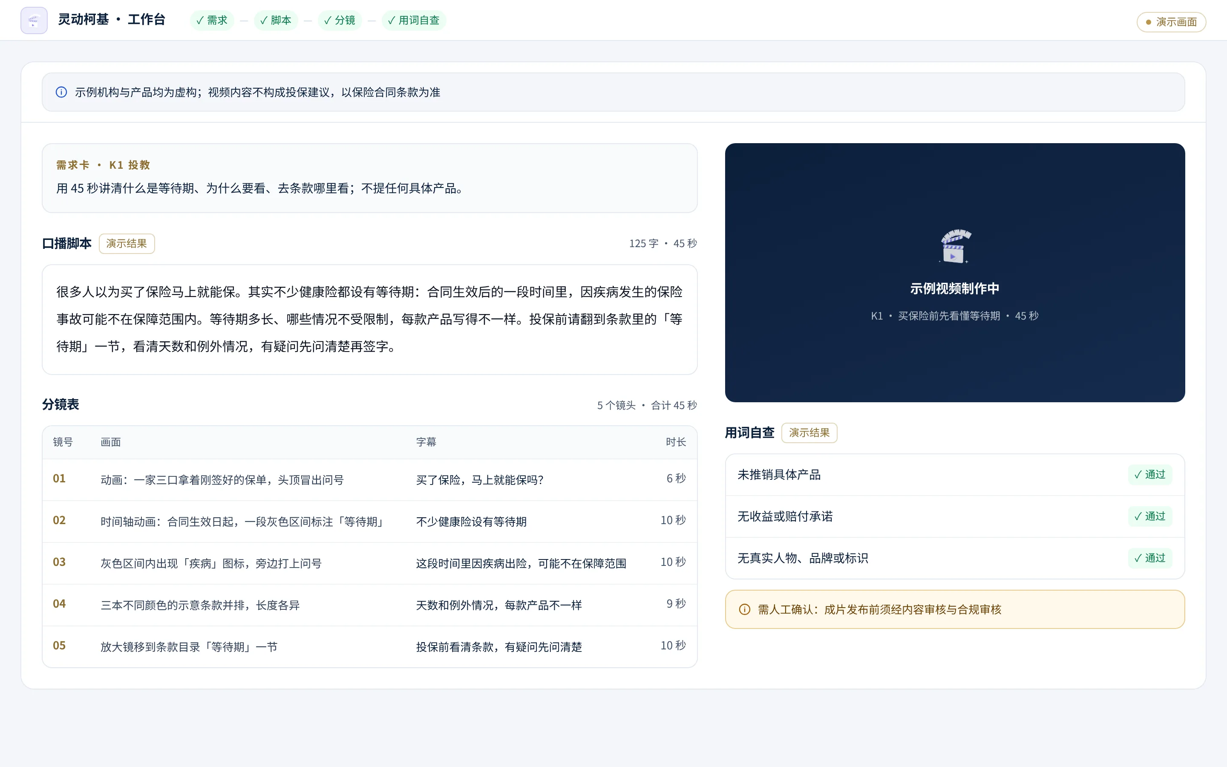The height and width of the screenshot is (767, 1227).
Task: Click the 口播脚本 heading
Action: [x=67, y=243]
